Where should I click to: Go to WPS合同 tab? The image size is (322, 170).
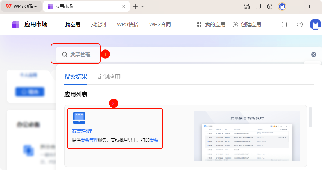(x=160, y=24)
